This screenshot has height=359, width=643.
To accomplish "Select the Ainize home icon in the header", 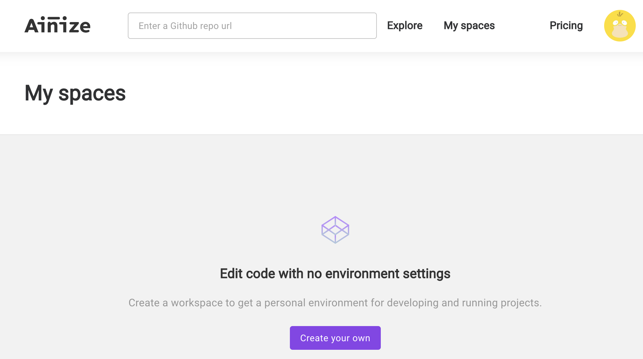I will pos(58,25).
